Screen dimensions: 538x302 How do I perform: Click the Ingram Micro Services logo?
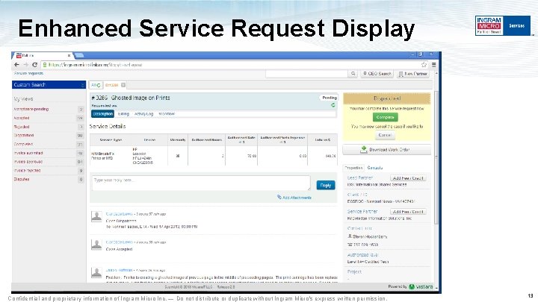503,25
